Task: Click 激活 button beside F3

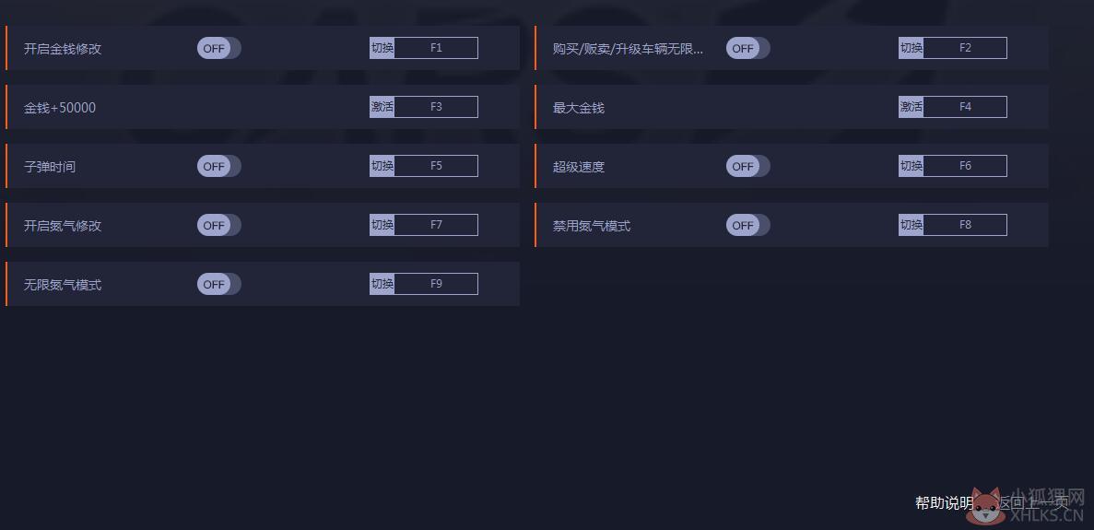Action: click(x=382, y=107)
